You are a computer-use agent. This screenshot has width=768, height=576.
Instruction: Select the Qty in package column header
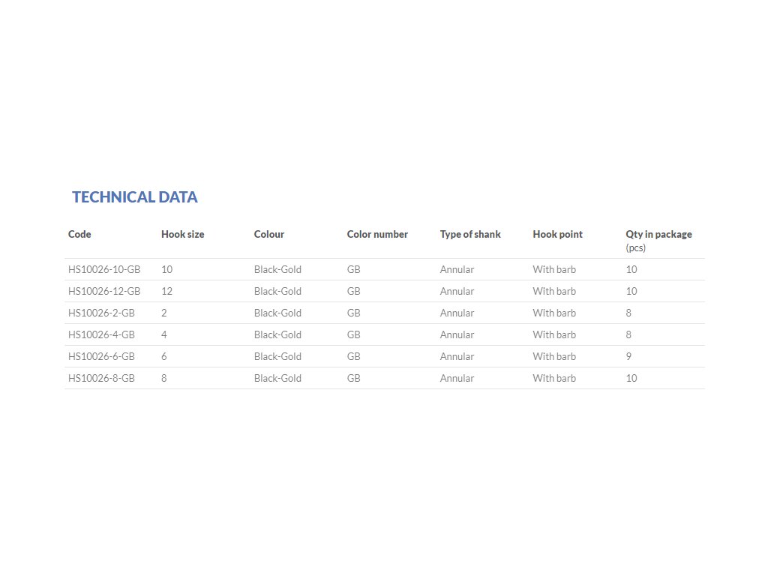tap(658, 234)
